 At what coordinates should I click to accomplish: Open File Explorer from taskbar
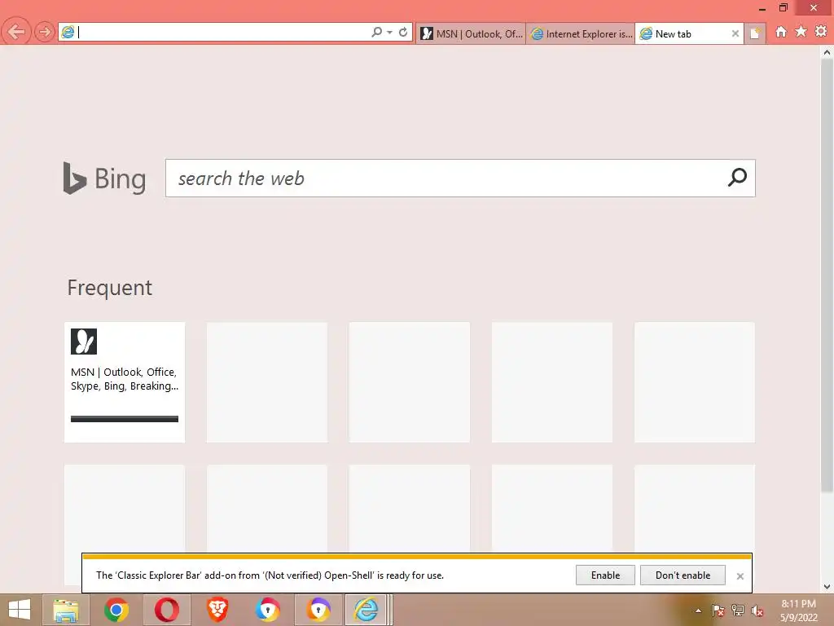point(66,610)
